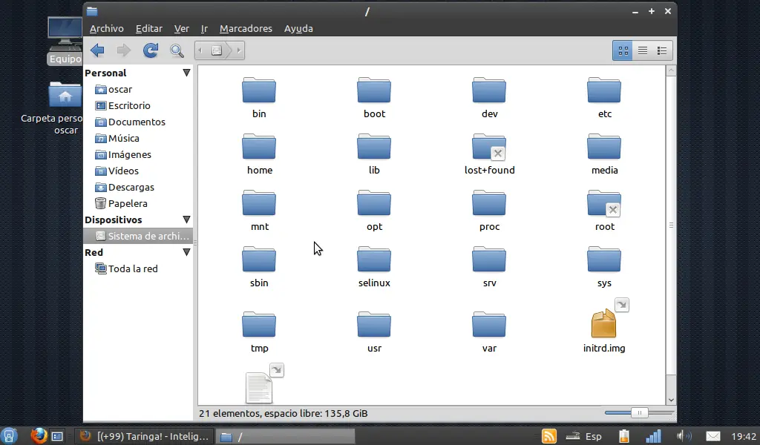
Task: Select the lost+found locked folder
Action: point(488,147)
